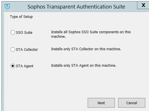Click the empty circle beside SSO Suite
Image resolution: width=149 pixels, height=111 pixels.
pos(13,32)
